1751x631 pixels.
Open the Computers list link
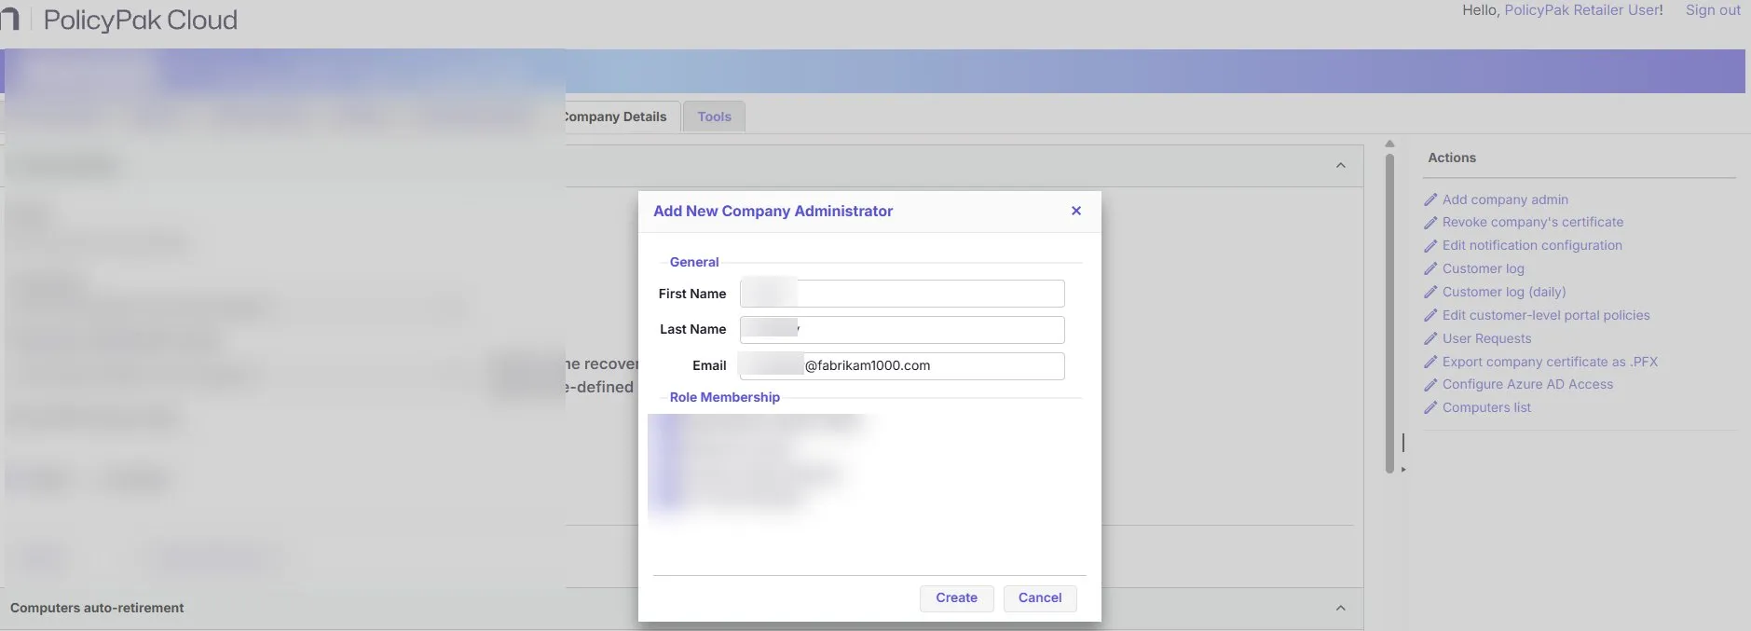(x=1486, y=407)
